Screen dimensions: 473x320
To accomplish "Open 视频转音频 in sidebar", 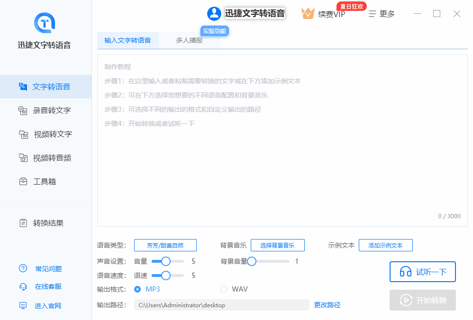I will (x=46, y=158).
